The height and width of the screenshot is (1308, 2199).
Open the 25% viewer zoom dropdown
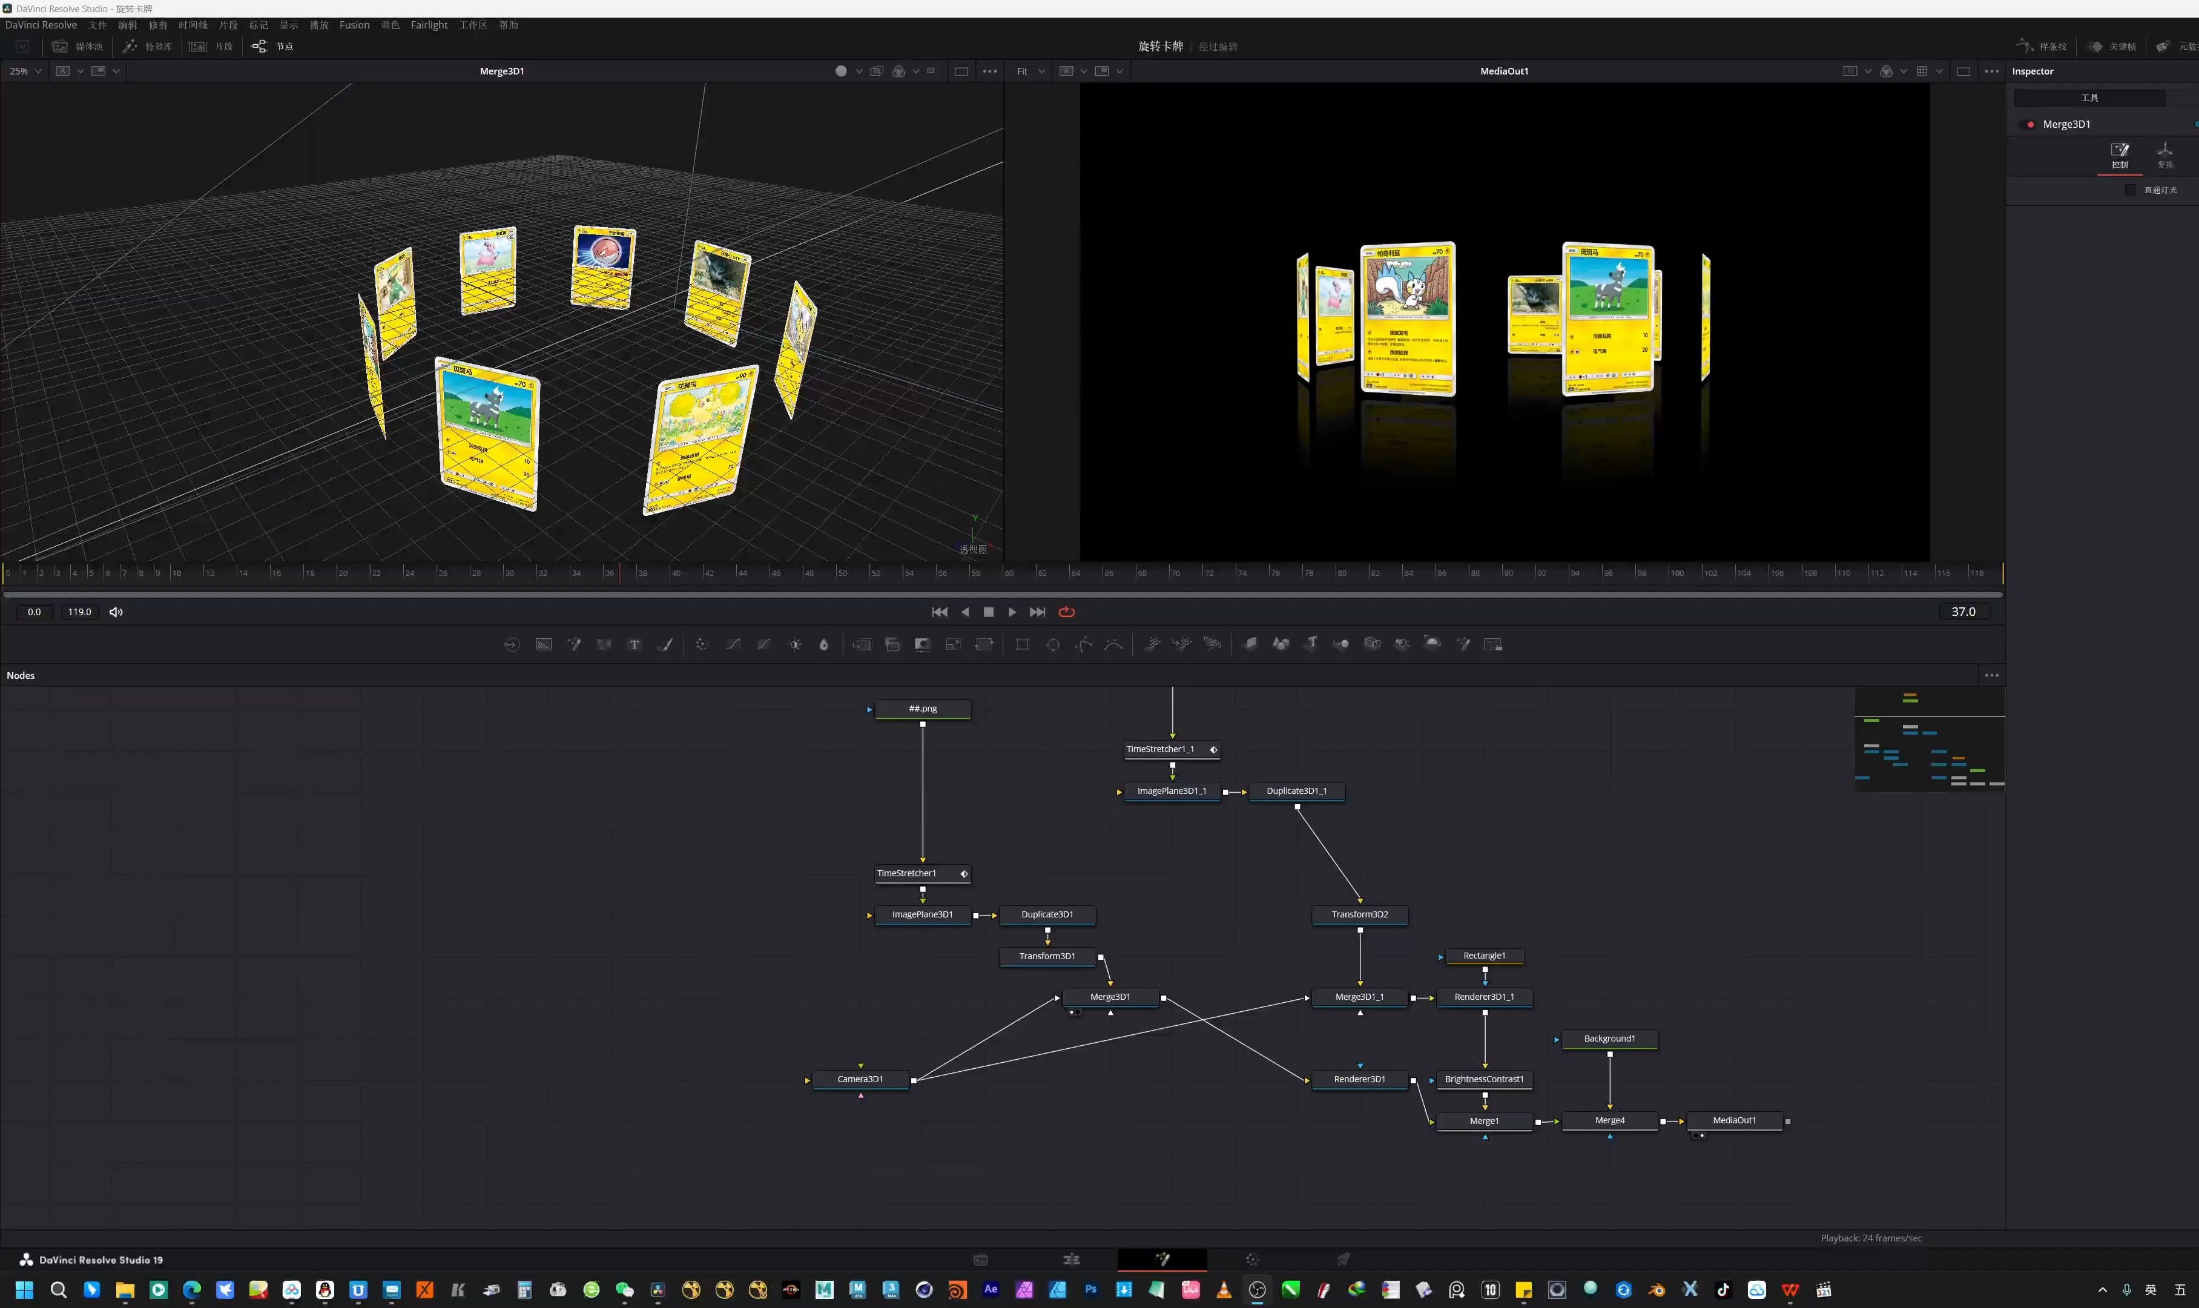coord(25,71)
